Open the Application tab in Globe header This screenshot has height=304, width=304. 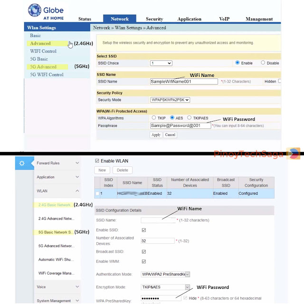(189, 19)
